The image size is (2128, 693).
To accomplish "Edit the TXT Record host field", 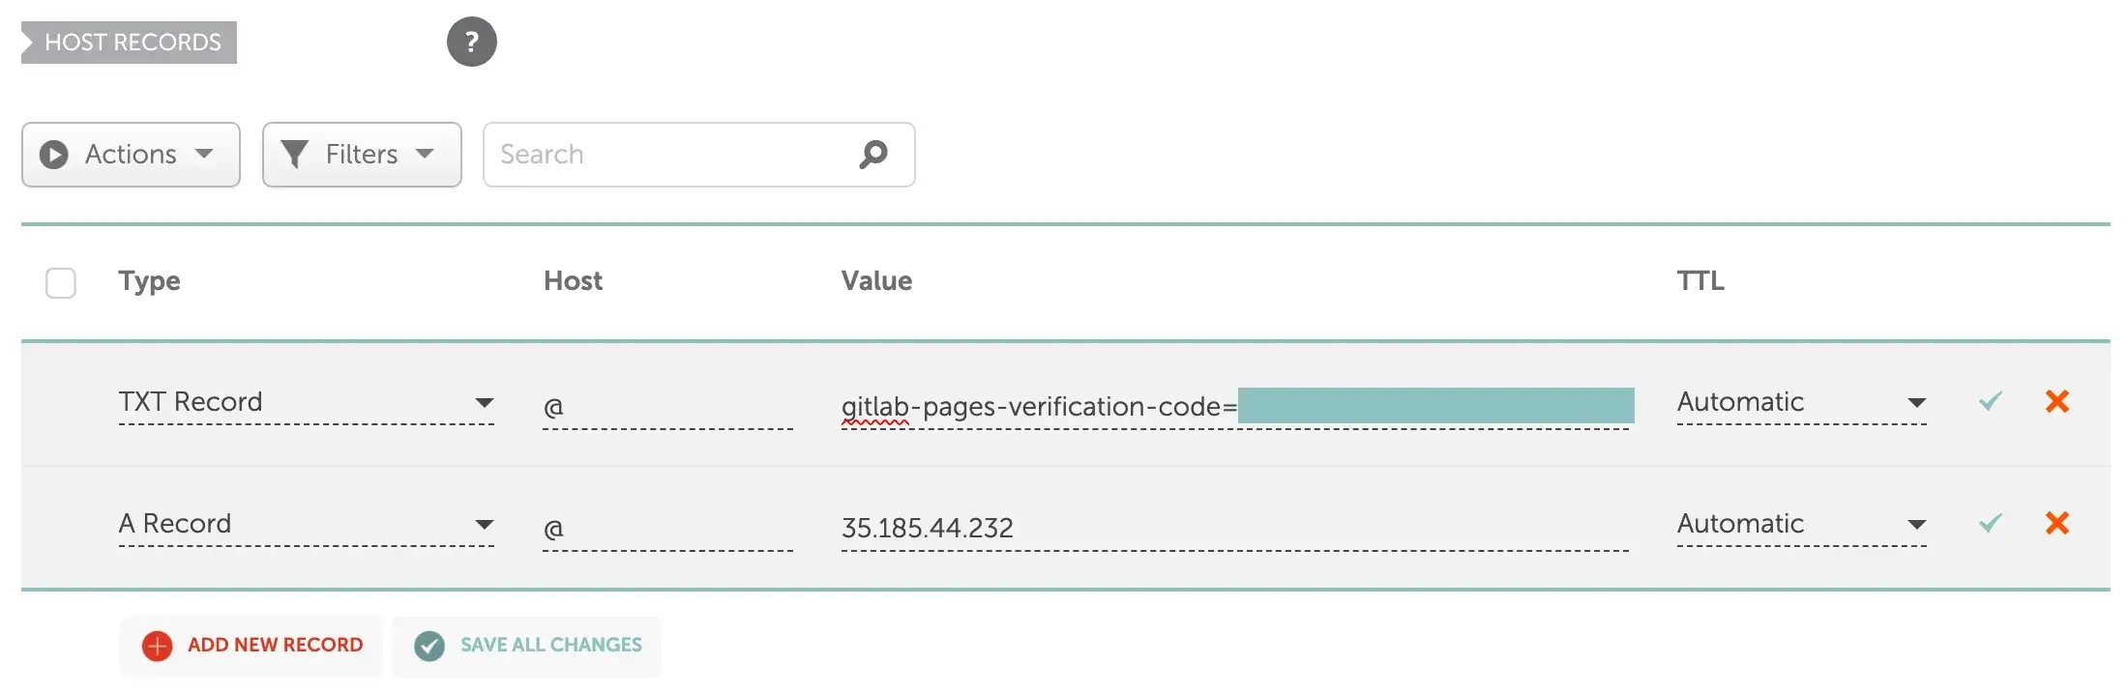I will (x=667, y=407).
